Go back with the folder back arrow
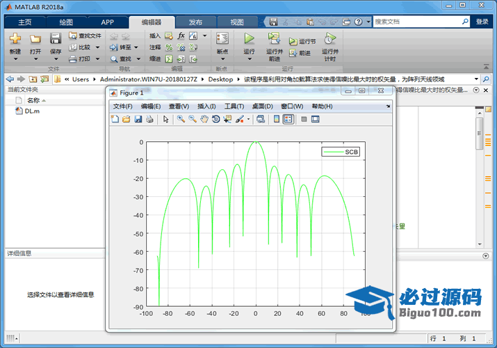The width and height of the screenshot is (497, 348). (10, 79)
